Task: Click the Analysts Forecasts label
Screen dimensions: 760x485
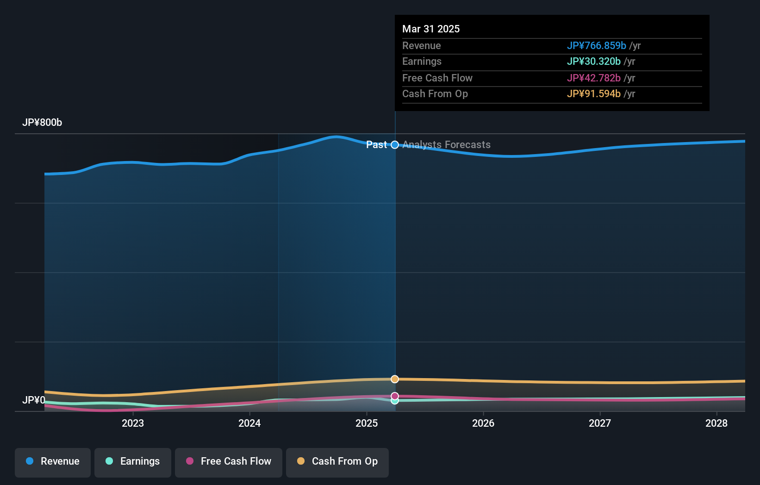Action: 447,145
